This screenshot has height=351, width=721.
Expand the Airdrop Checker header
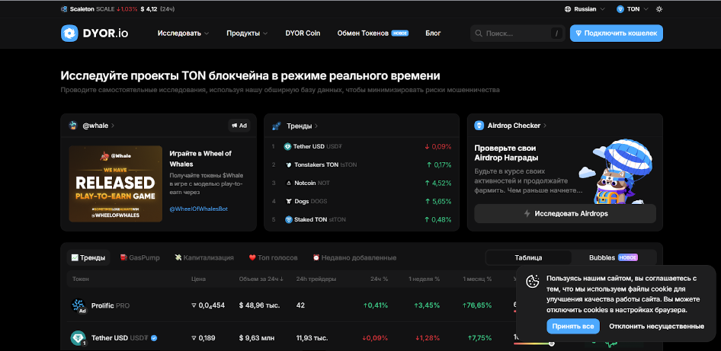pyautogui.click(x=517, y=126)
